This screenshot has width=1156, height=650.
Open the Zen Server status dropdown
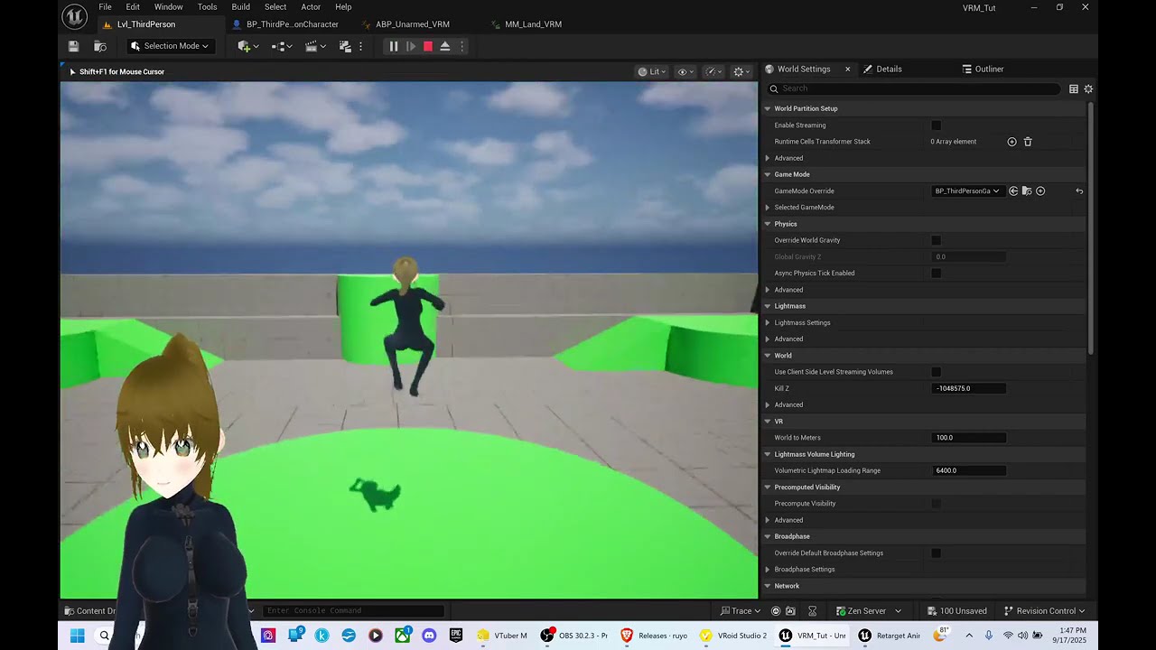[x=869, y=611]
